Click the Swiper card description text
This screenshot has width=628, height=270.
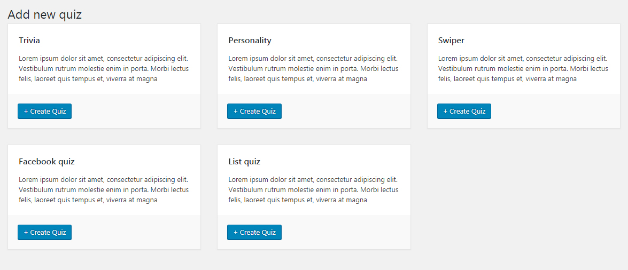pos(523,68)
